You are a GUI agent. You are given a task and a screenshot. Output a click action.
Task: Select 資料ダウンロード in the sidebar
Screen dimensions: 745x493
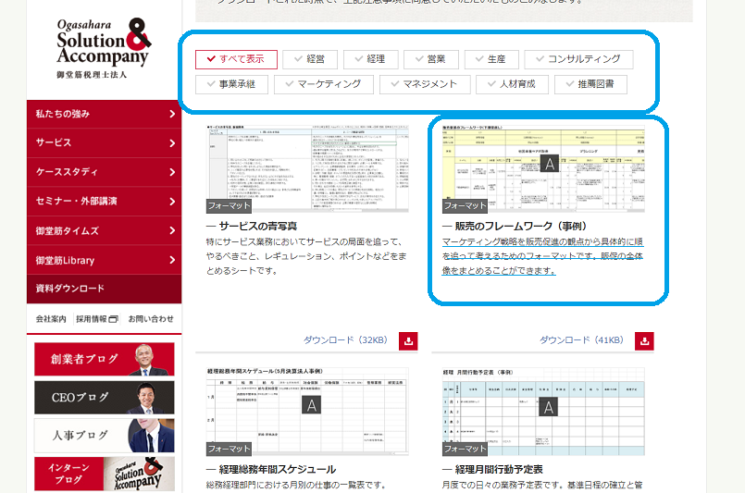[x=104, y=289]
